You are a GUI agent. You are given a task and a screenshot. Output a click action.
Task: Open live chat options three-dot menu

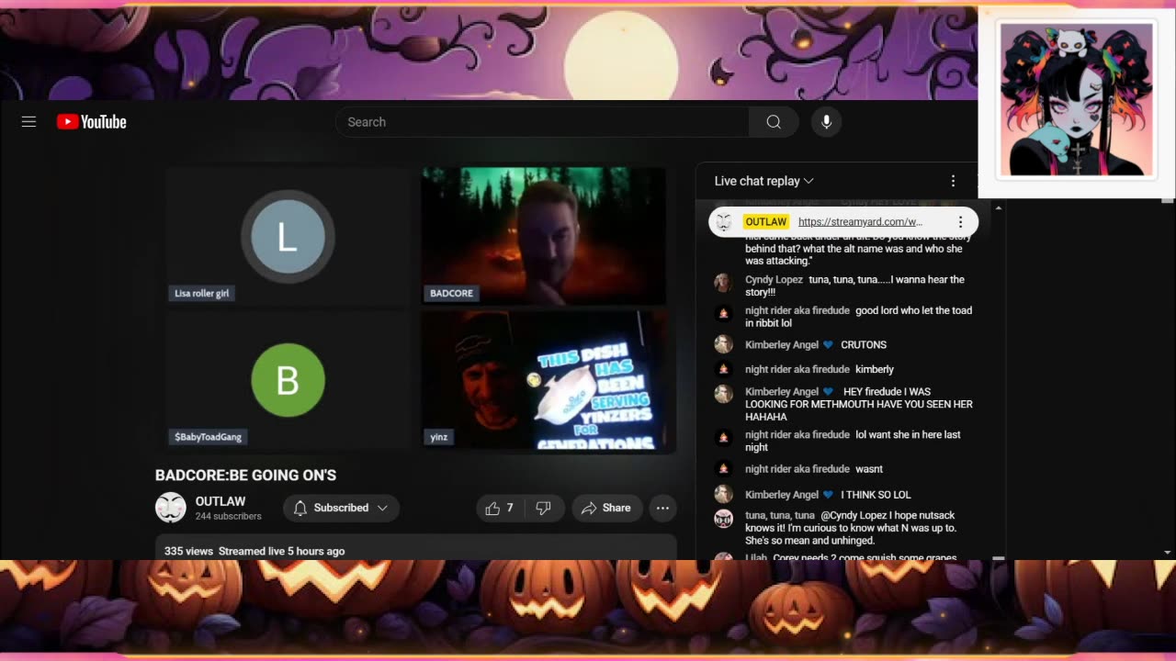953,181
